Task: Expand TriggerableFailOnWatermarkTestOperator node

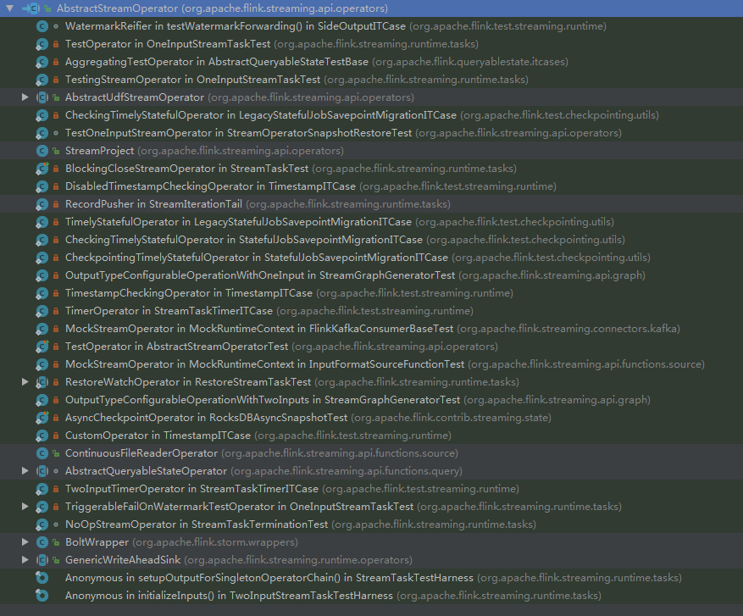Action: (25, 507)
